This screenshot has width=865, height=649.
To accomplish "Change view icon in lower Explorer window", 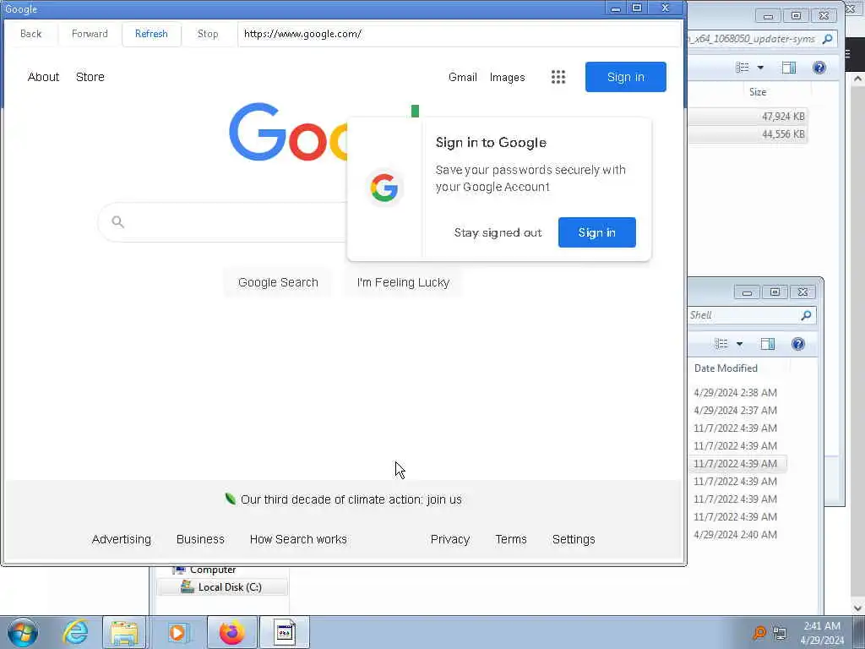I will point(721,344).
